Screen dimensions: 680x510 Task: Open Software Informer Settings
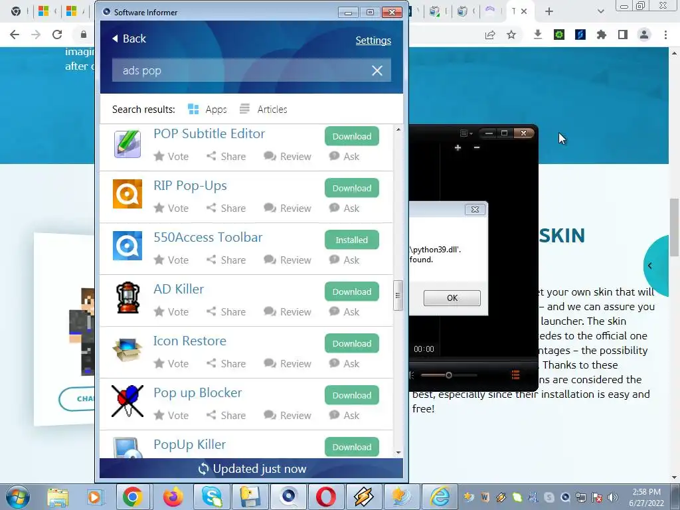[373, 41]
